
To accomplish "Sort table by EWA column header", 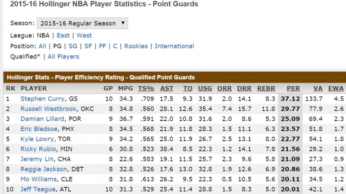I will click(336, 89).
